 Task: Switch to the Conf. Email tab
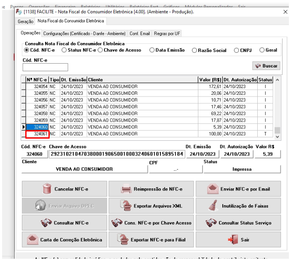pos(139,33)
